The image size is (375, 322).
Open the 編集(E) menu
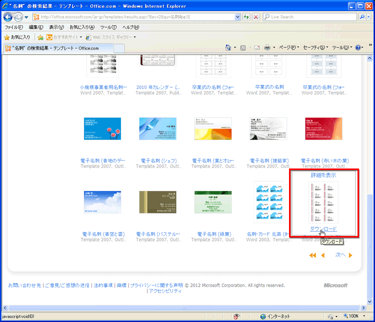point(36,27)
